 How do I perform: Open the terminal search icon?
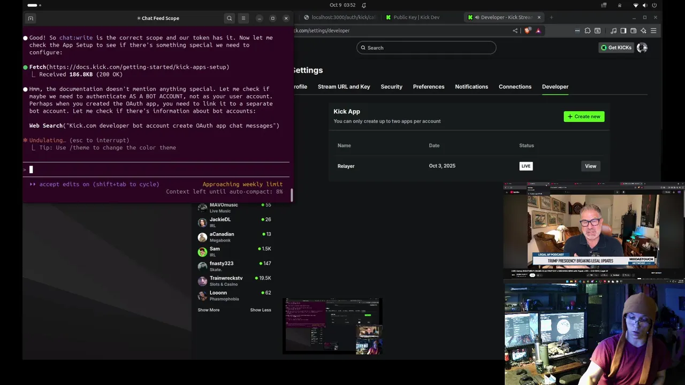pos(230,18)
